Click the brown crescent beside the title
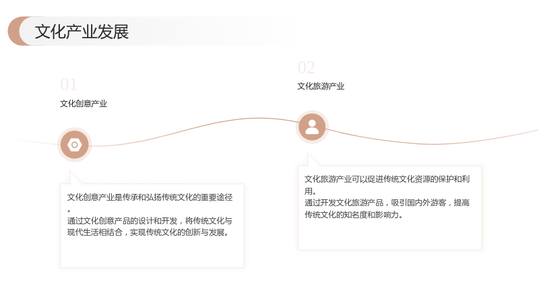Viewport: 539px width, 303px height. click(x=14, y=31)
